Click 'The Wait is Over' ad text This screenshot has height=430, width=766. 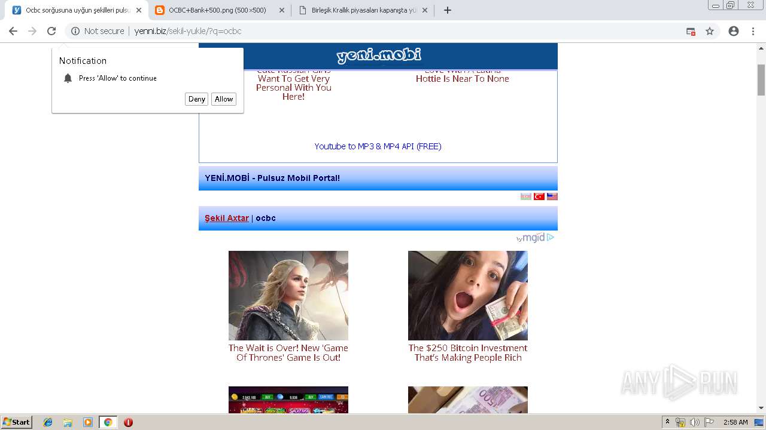point(288,353)
